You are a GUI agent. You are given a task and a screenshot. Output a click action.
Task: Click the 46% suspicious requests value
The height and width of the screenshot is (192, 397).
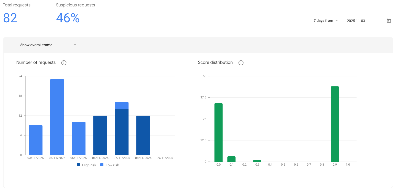click(68, 18)
